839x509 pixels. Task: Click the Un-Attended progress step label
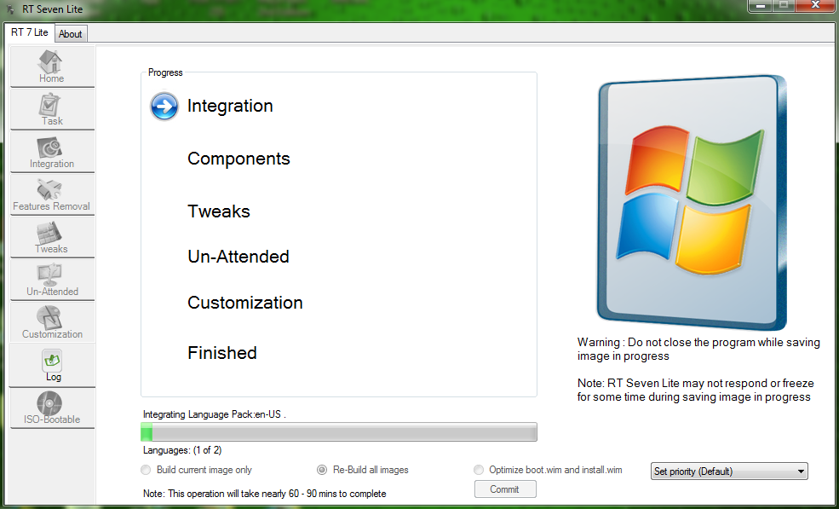[238, 257]
